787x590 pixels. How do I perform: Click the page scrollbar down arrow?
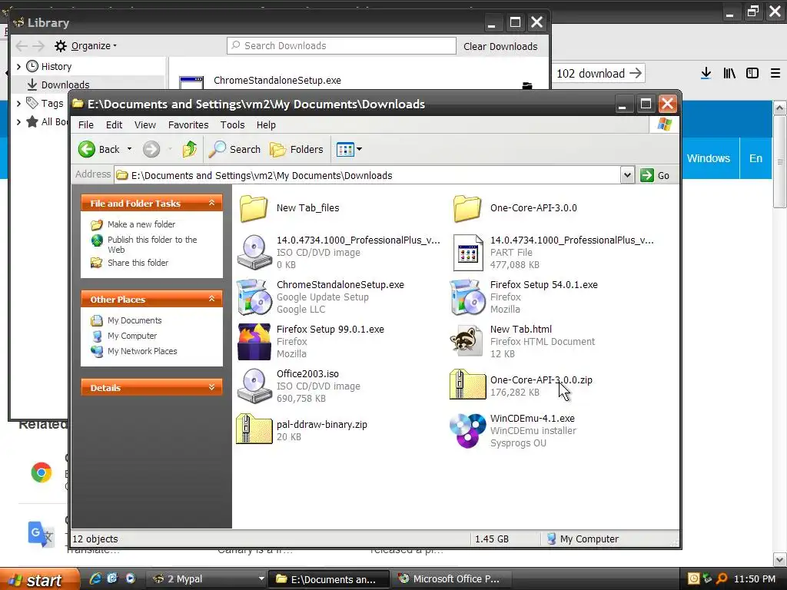779,559
